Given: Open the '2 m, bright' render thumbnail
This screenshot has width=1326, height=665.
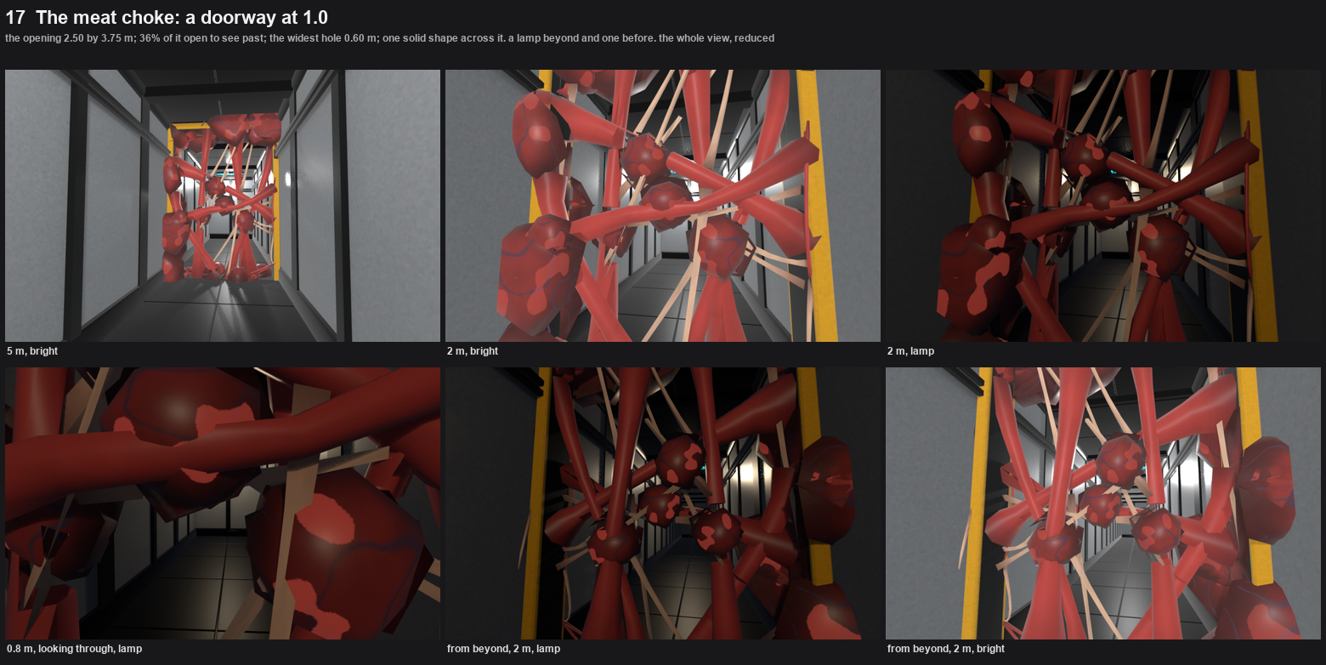Looking at the screenshot, I should coord(663,206).
